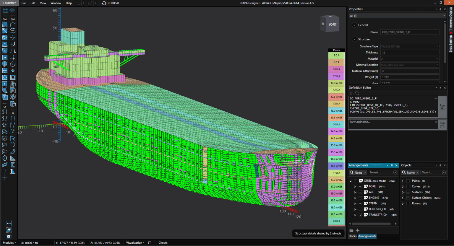
Task: Clear the Objects search field with the x icon
Action: pos(443,172)
